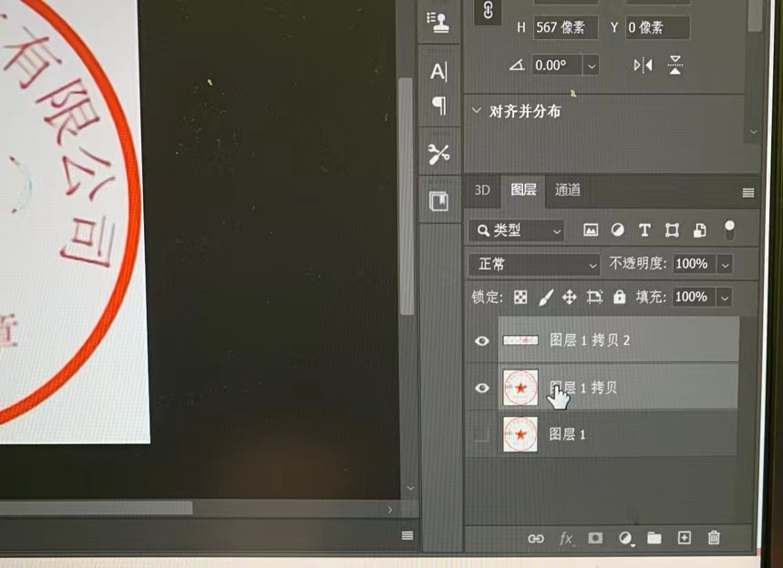
Task: Select the 图层 1 layer thumbnail
Action: click(x=520, y=435)
